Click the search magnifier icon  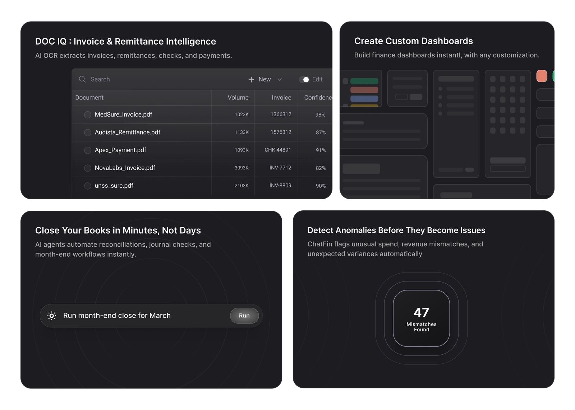coord(82,79)
